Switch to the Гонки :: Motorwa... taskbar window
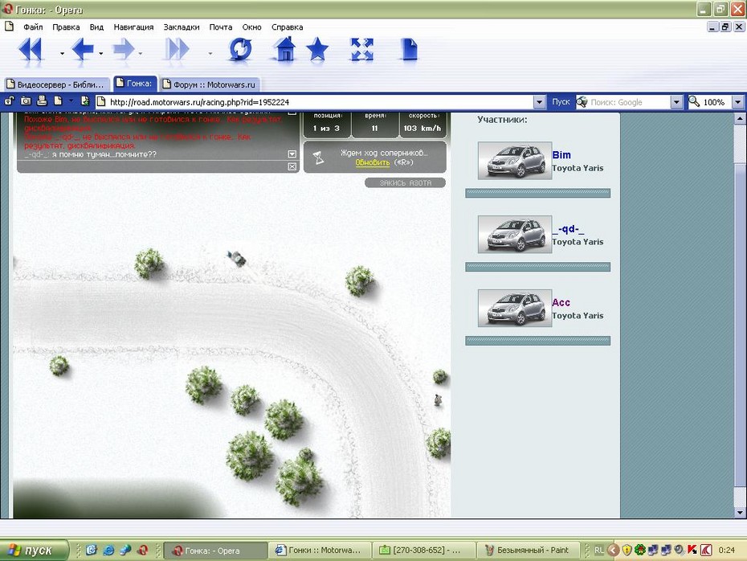 tap(319, 550)
